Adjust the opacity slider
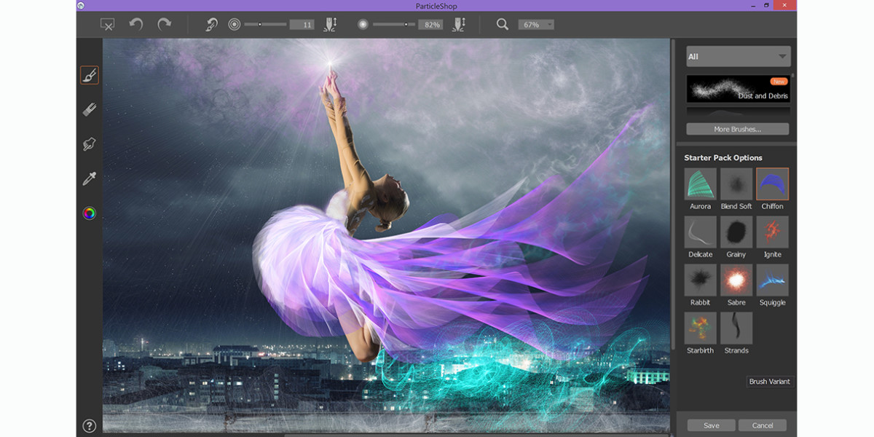 click(393, 25)
